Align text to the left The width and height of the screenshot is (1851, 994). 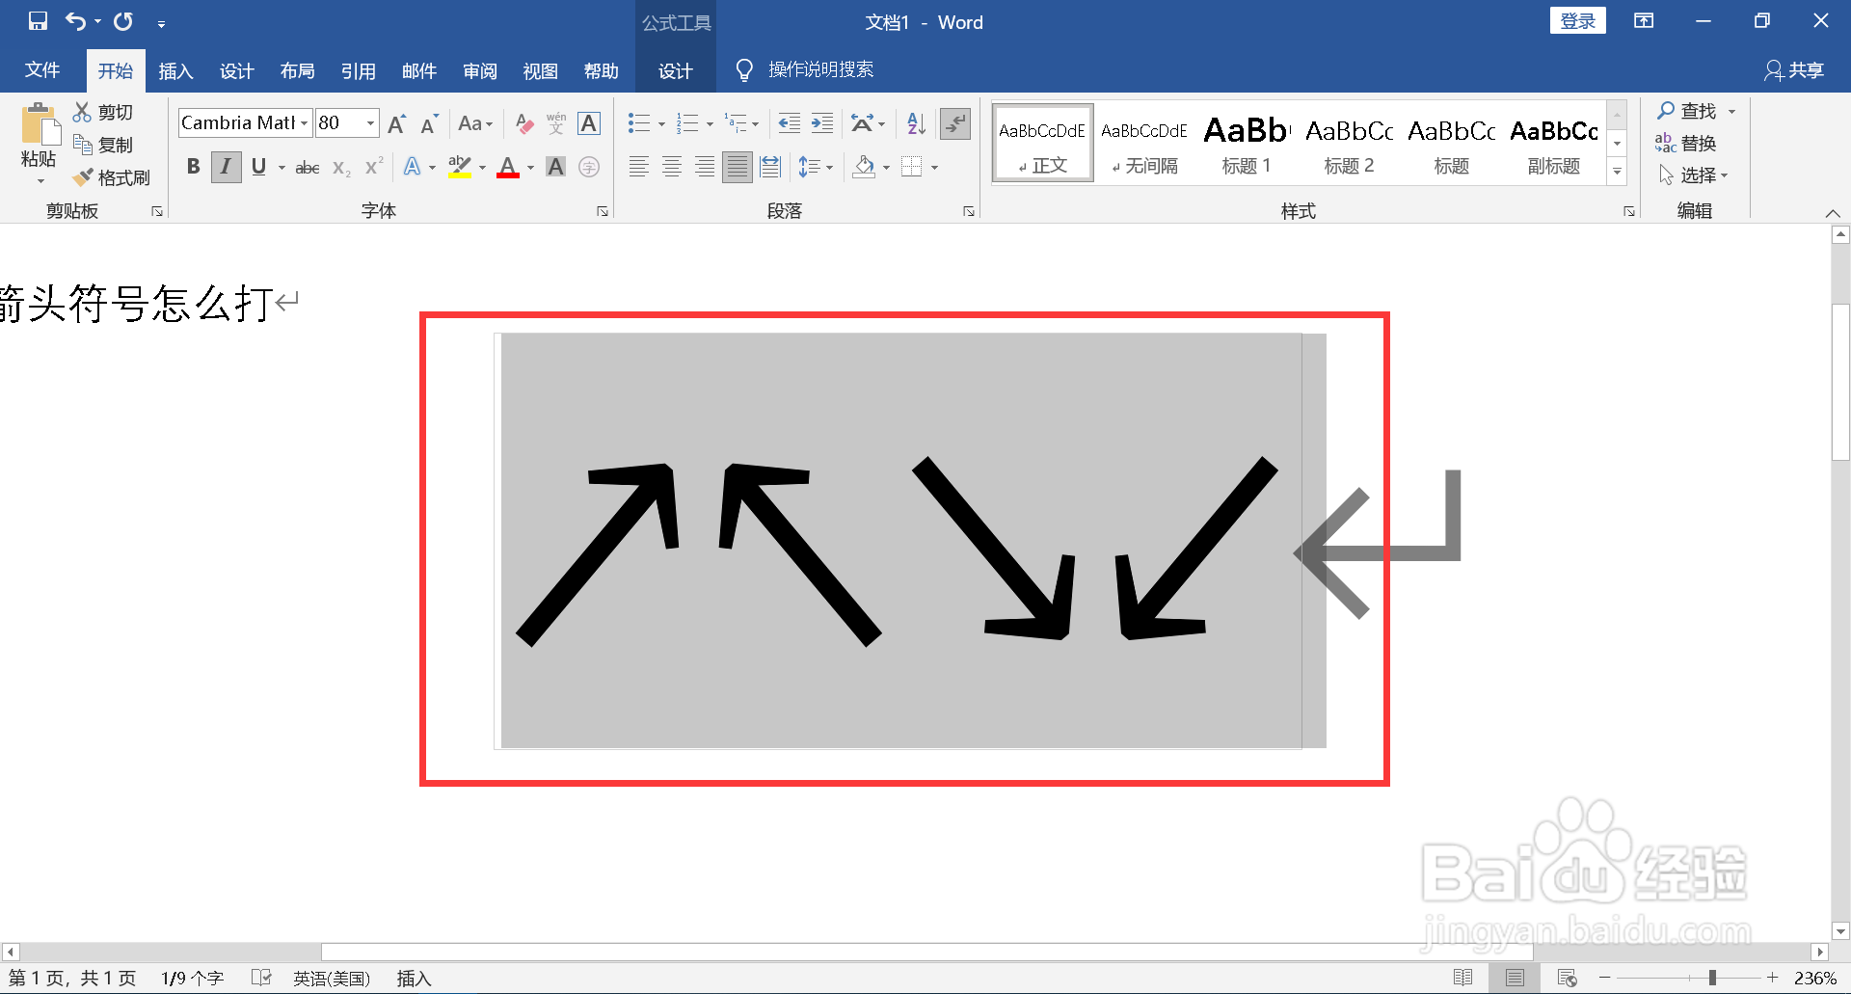tap(638, 167)
